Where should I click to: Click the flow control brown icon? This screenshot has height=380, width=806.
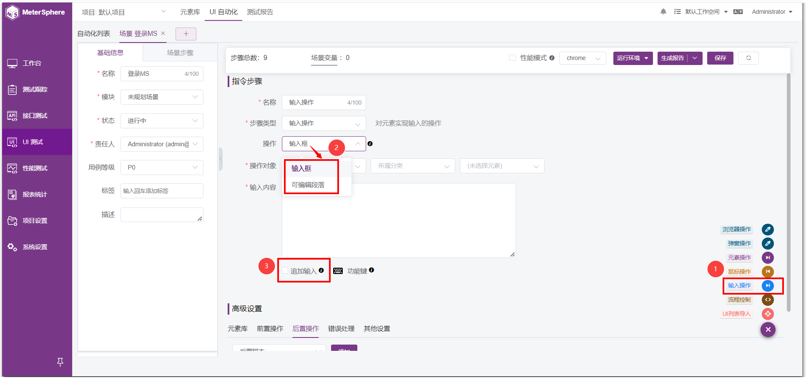tap(768, 300)
